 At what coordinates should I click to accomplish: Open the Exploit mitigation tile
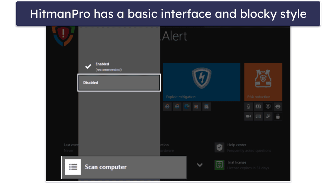click(201, 82)
